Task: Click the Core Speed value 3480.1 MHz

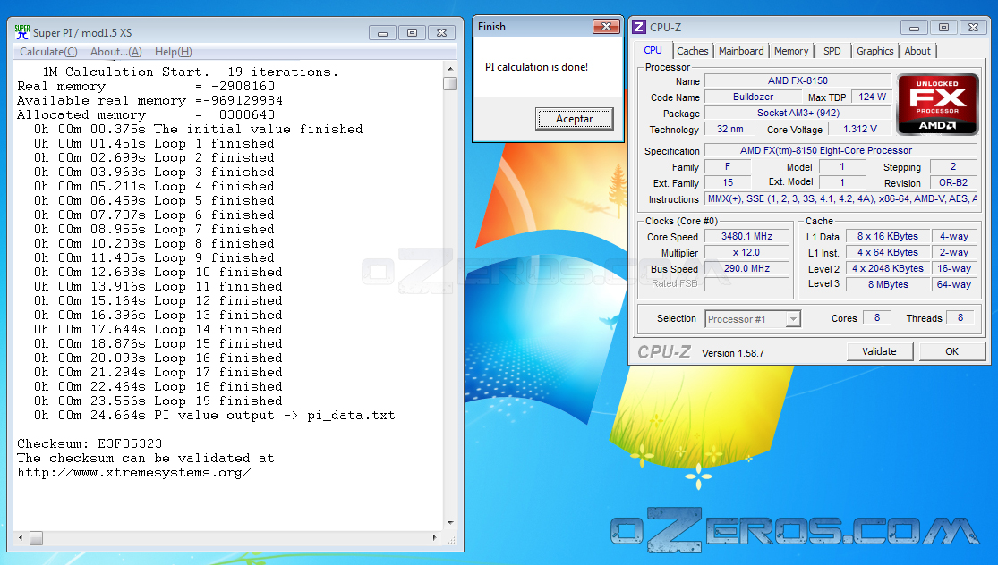Action: point(746,236)
